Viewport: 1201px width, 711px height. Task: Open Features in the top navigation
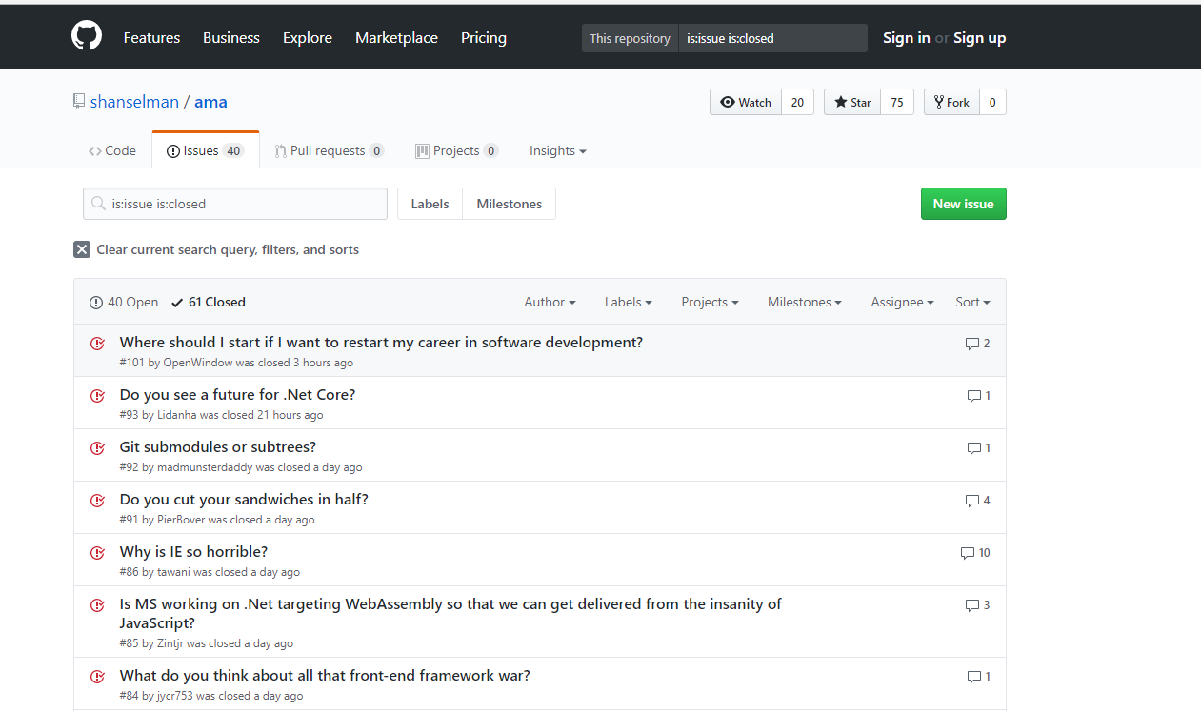coord(151,38)
